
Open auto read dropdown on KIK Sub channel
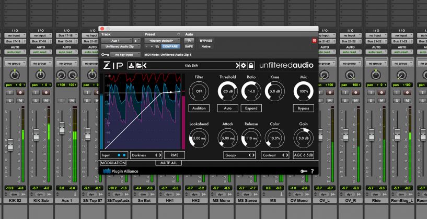[41, 52]
